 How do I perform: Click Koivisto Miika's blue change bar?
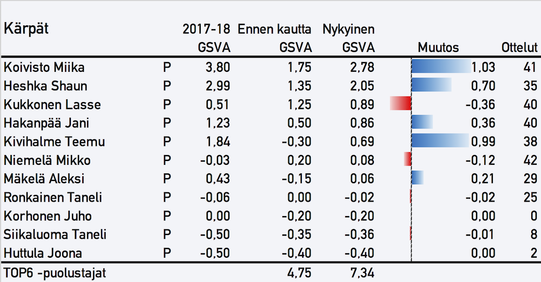point(441,68)
